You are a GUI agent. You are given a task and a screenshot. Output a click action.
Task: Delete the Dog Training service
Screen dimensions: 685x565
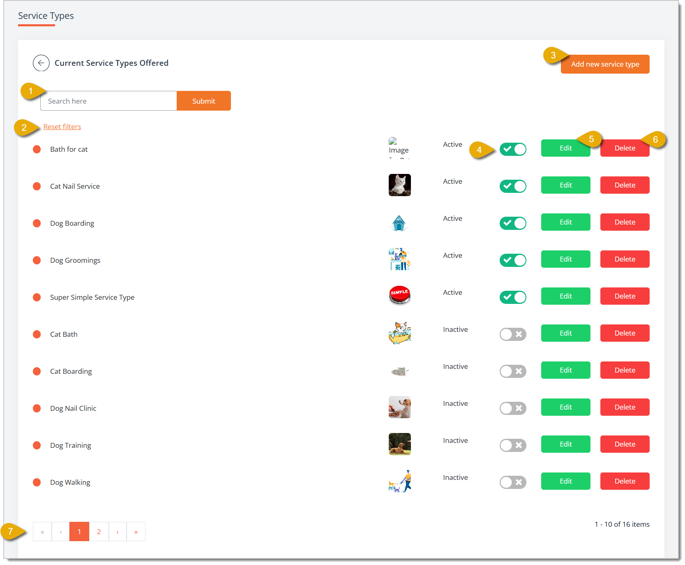(x=625, y=444)
